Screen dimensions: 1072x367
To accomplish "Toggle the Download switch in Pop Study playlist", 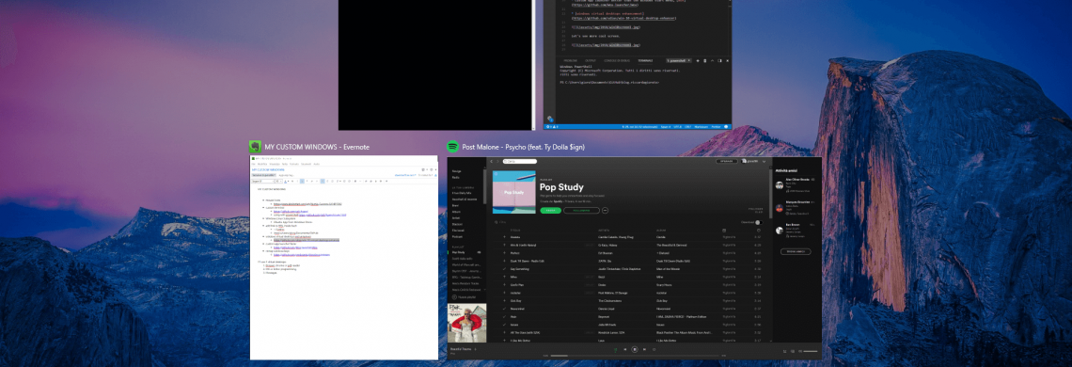I will 759,222.
